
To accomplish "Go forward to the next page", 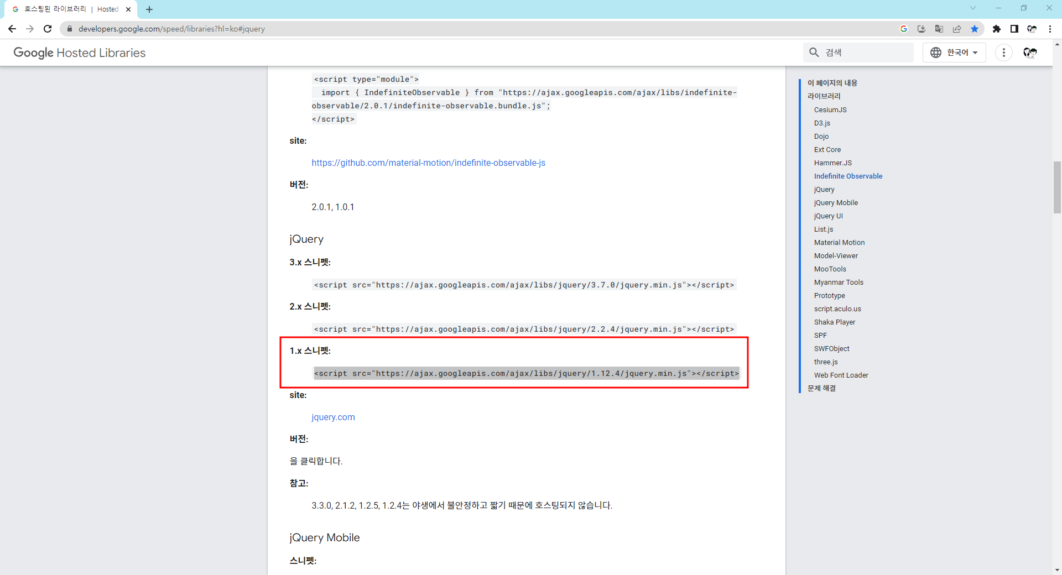I will tap(30, 29).
